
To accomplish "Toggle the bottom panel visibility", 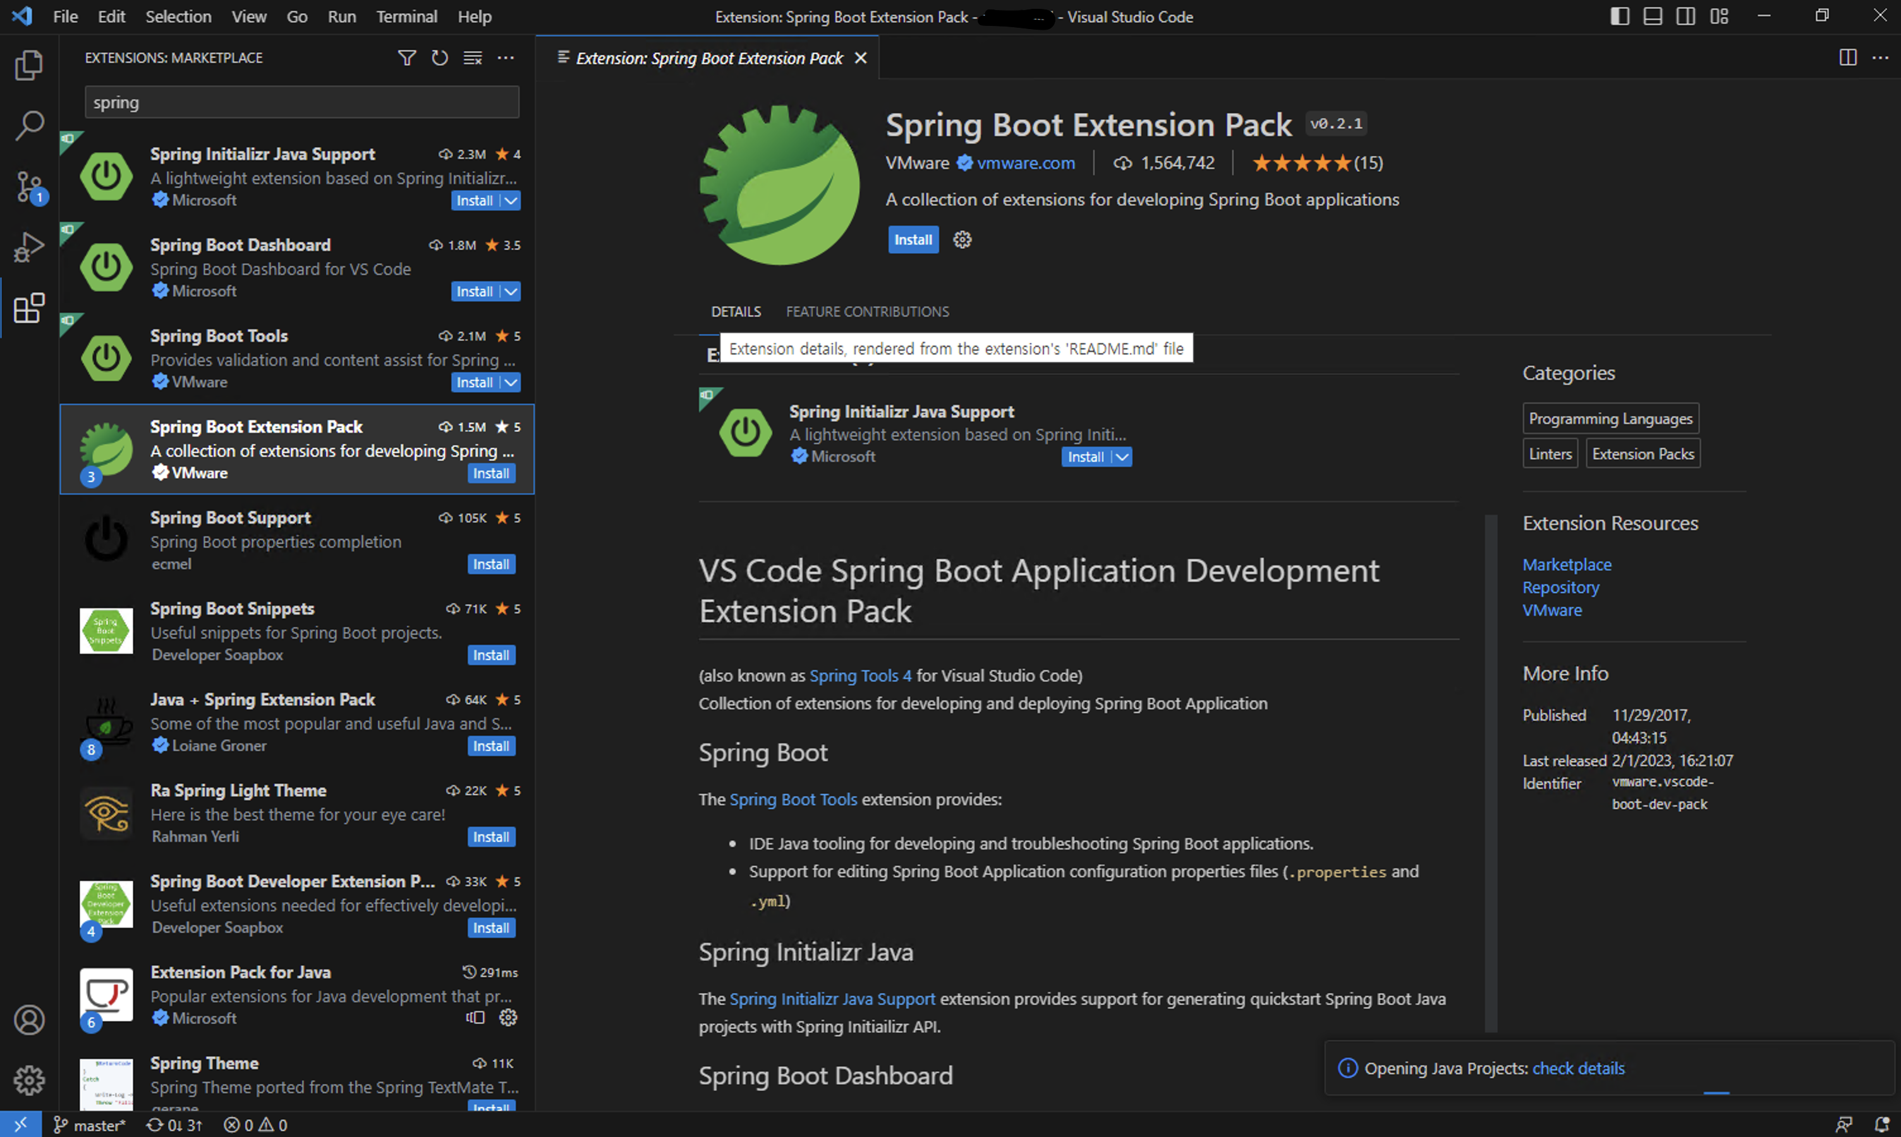I will [1653, 16].
